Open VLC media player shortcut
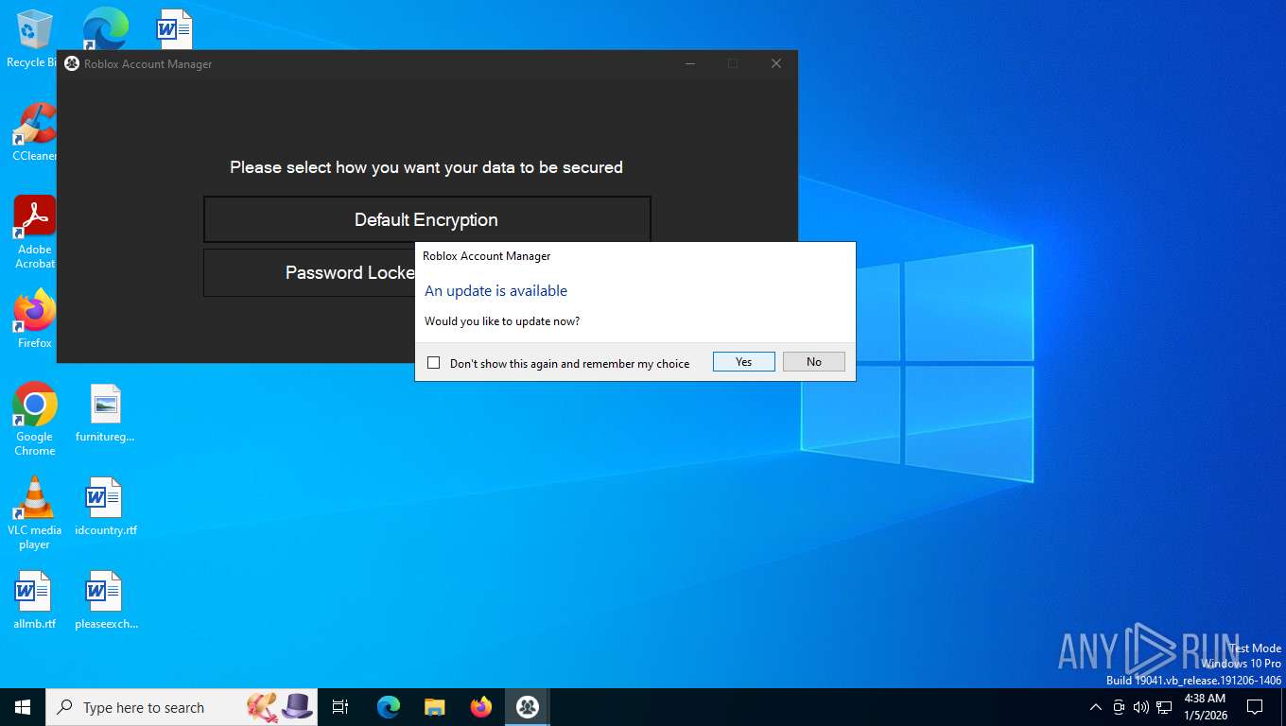The width and height of the screenshot is (1286, 726). (35, 512)
